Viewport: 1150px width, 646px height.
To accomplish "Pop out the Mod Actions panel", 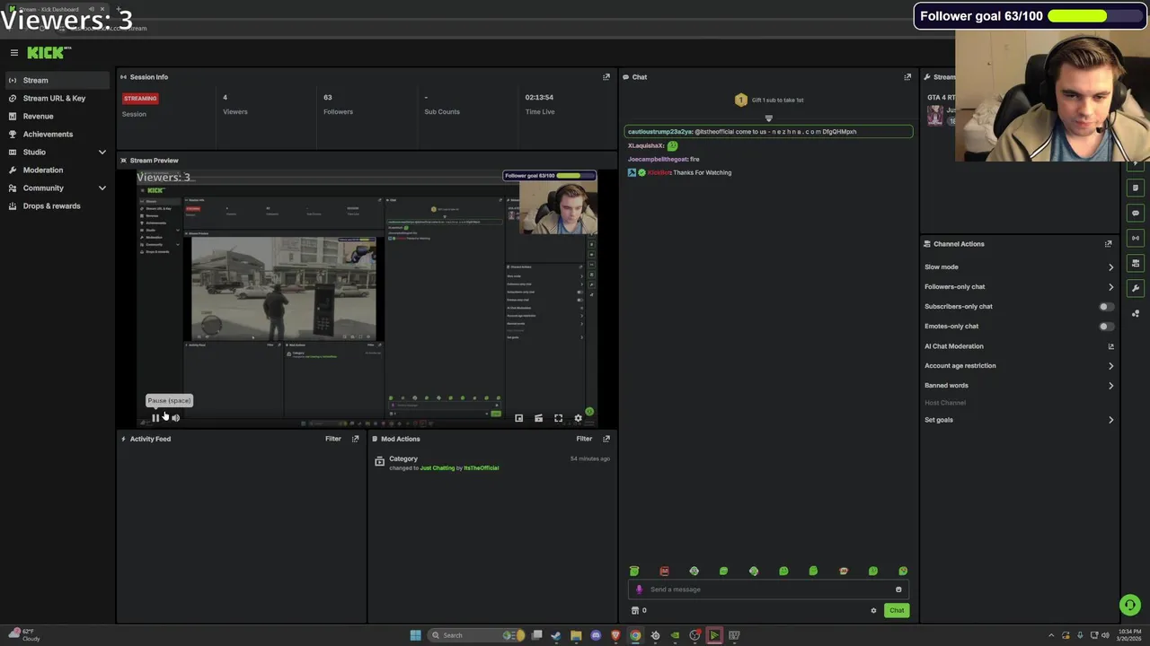I will click(606, 439).
